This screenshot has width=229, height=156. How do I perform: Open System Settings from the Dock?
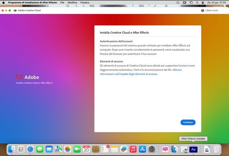152,149
